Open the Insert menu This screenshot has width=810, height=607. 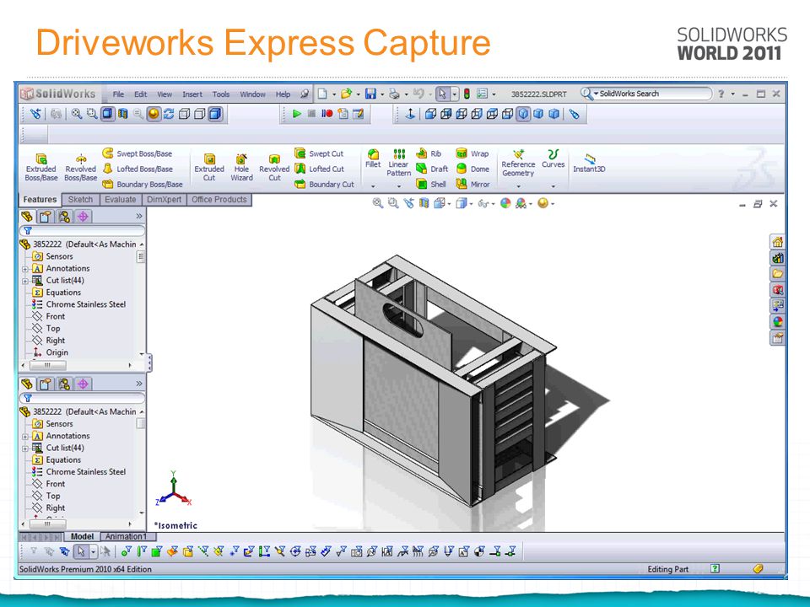coord(192,94)
